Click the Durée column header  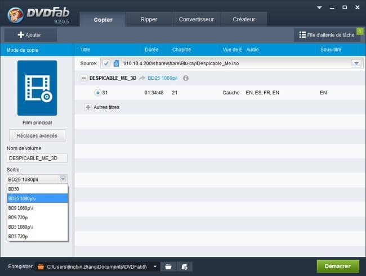(151, 49)
